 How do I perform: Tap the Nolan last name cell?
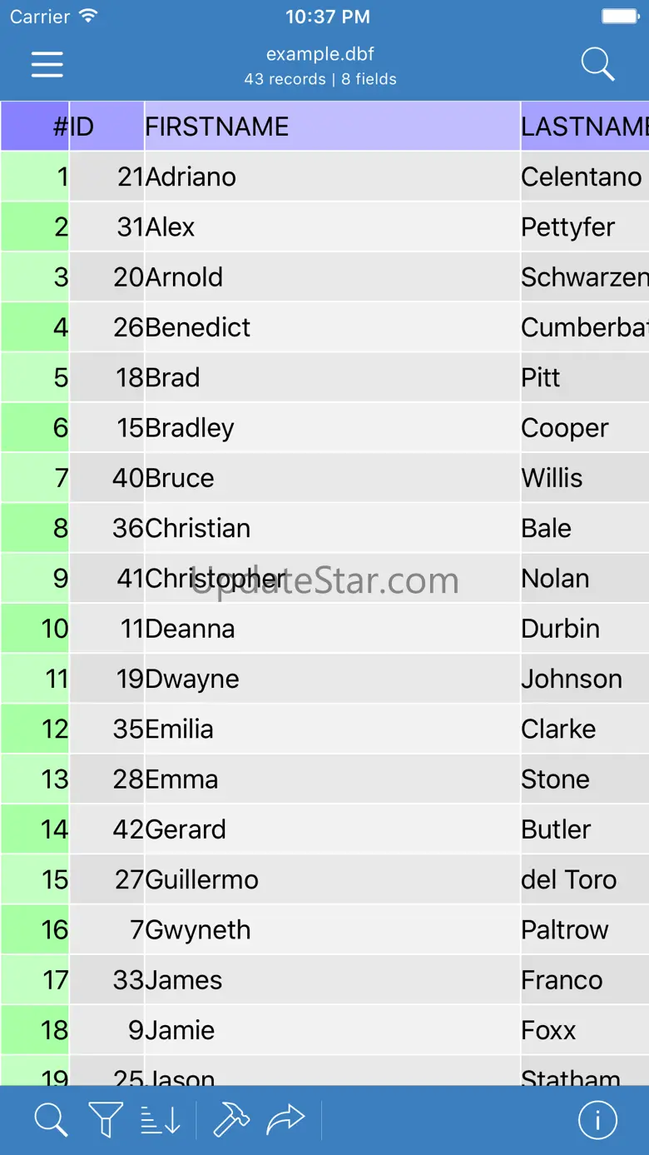[x=585, y=579]
